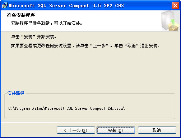181x138 pixels.
Task: Click the blank area above the install path group
Action: tap(90, 69)
